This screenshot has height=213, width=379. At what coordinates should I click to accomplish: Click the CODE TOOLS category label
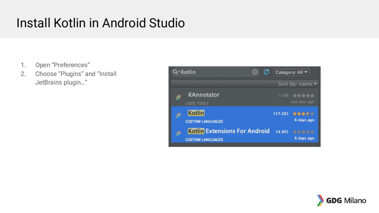(197, 104)
